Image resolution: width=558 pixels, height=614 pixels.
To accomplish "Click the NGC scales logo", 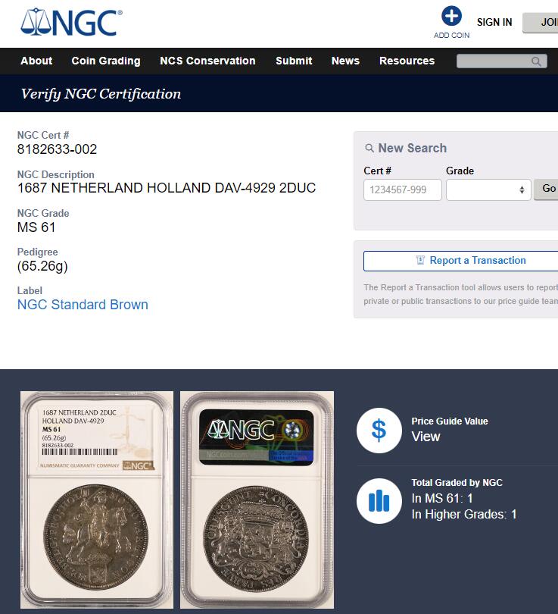I will pyautogui.click(x=70, y=22).
